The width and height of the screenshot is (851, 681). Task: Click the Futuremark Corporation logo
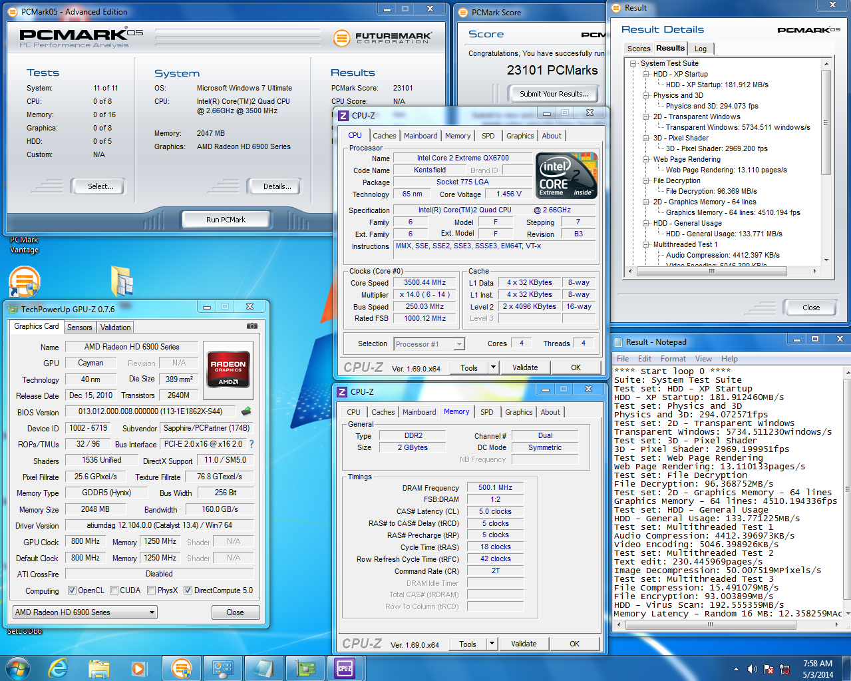[383, 38]
